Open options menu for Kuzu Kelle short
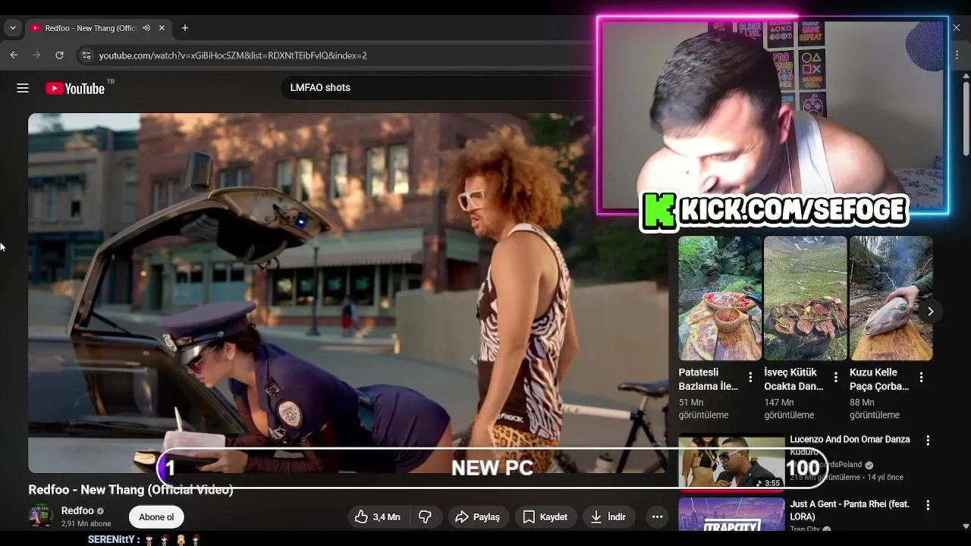 tap(921, 377)
